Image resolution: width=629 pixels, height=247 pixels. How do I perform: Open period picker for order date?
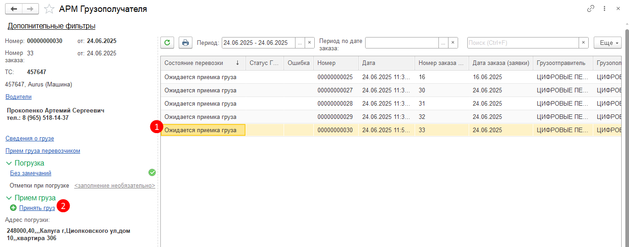[443, 43]
